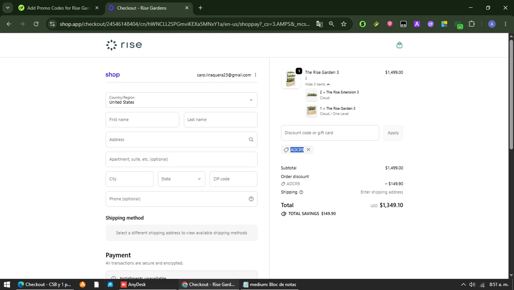Click the TOTAL SAVINGS $149.90 text

[x=312, y=214]
